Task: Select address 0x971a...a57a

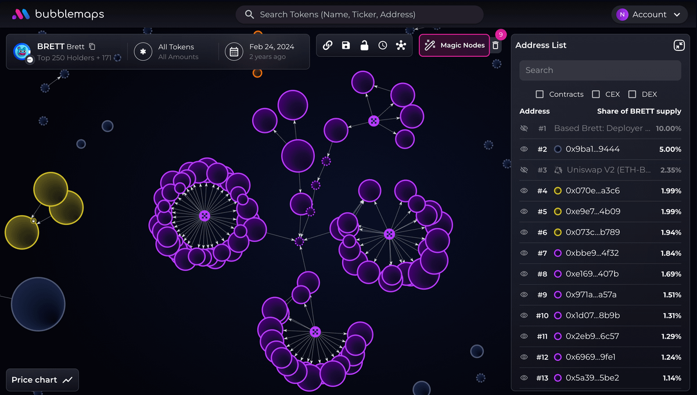Action: (x=591, y=295)
